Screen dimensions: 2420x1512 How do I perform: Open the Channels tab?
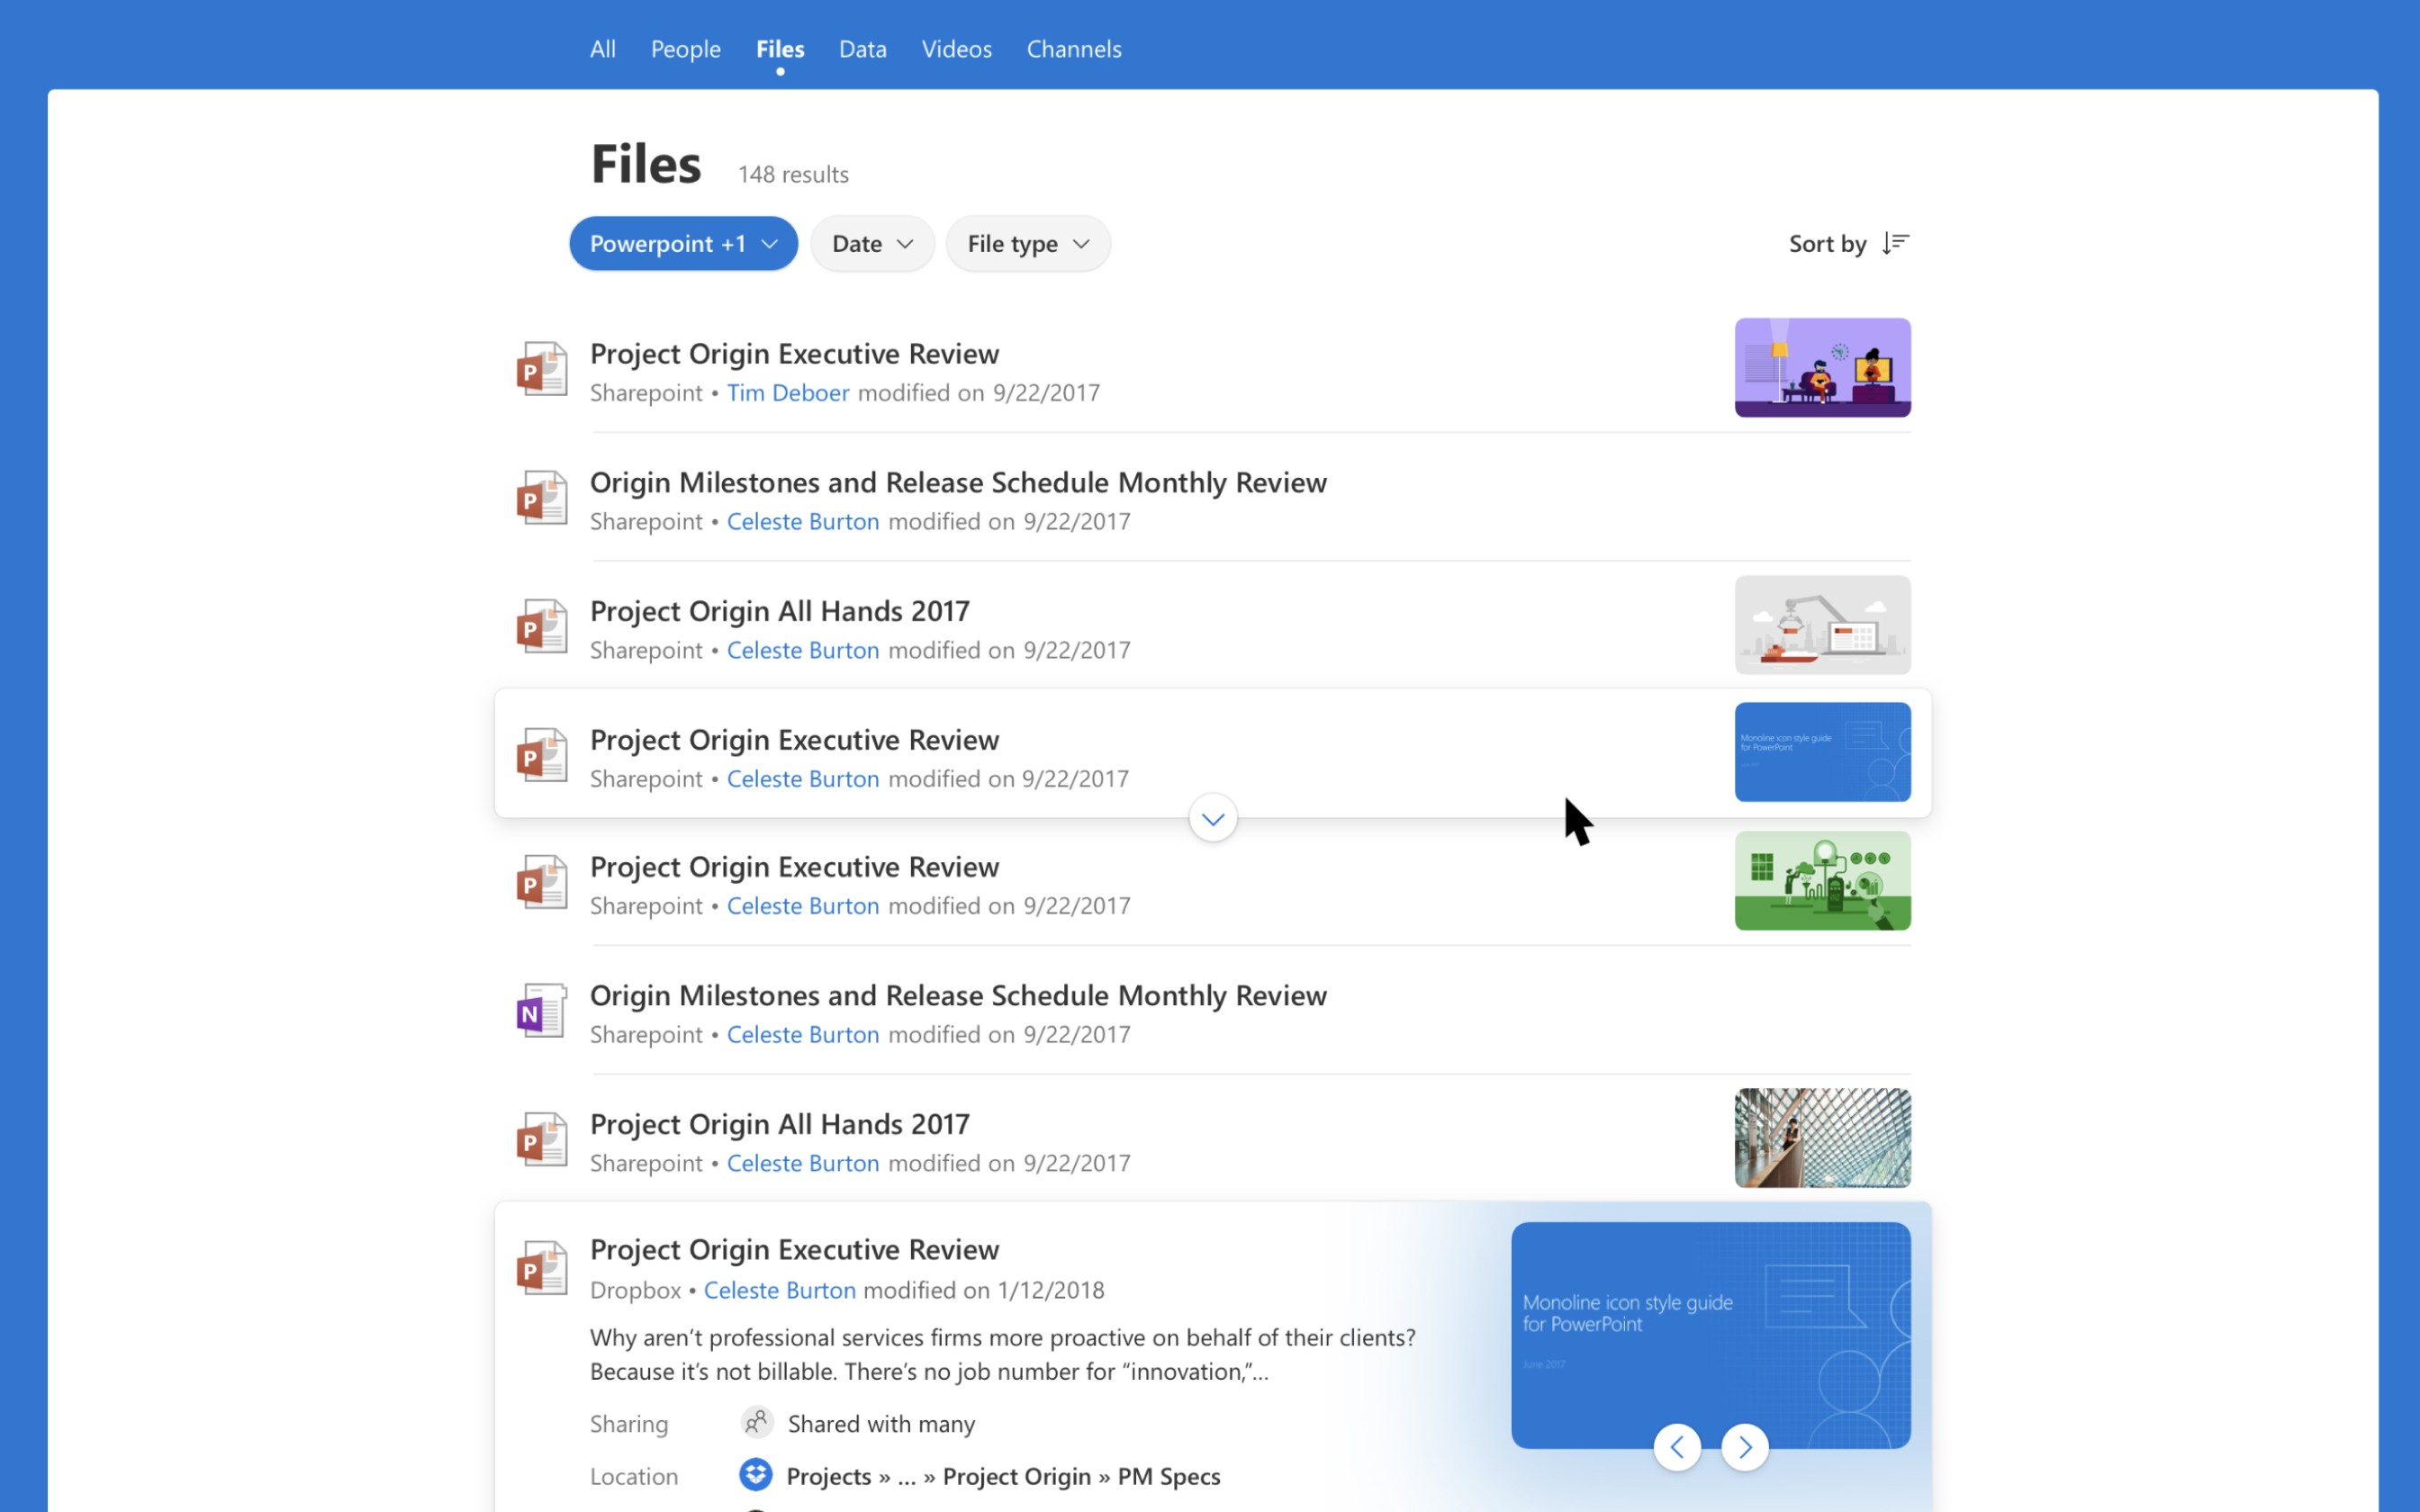[1073, 49]
